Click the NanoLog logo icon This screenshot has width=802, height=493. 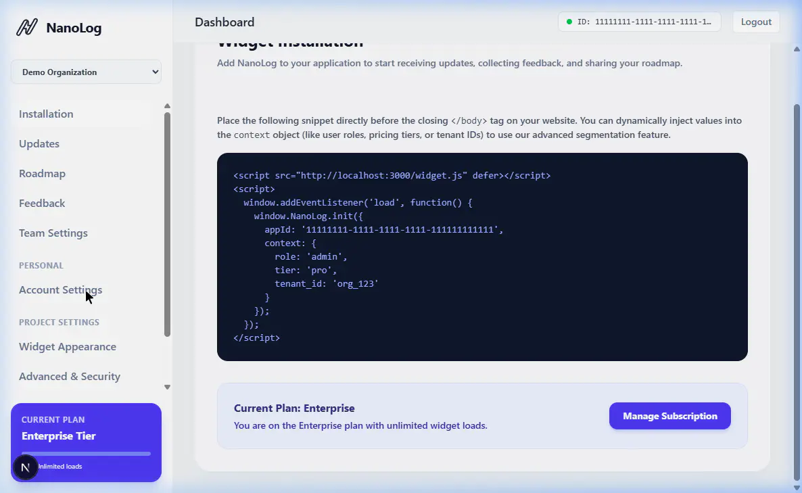[26, 28]
